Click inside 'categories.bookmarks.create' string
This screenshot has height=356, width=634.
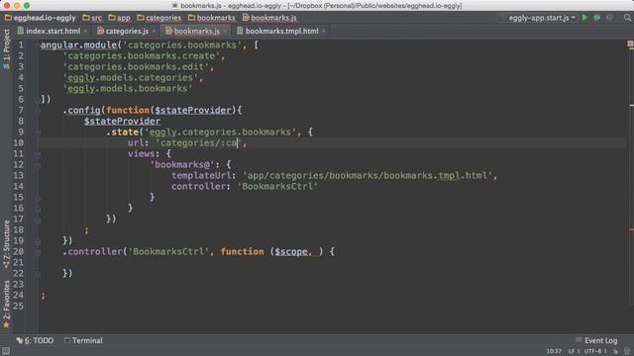141,55
